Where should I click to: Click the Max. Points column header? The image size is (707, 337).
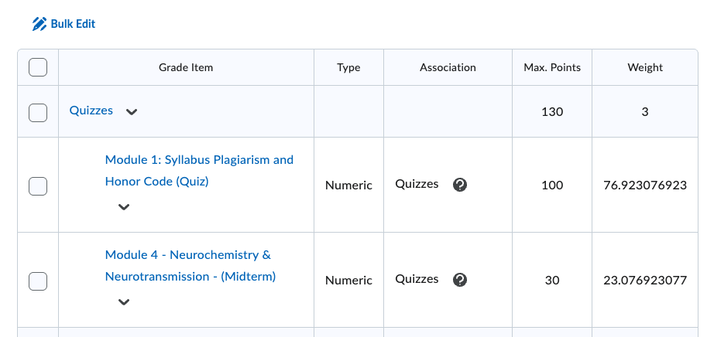552,67
